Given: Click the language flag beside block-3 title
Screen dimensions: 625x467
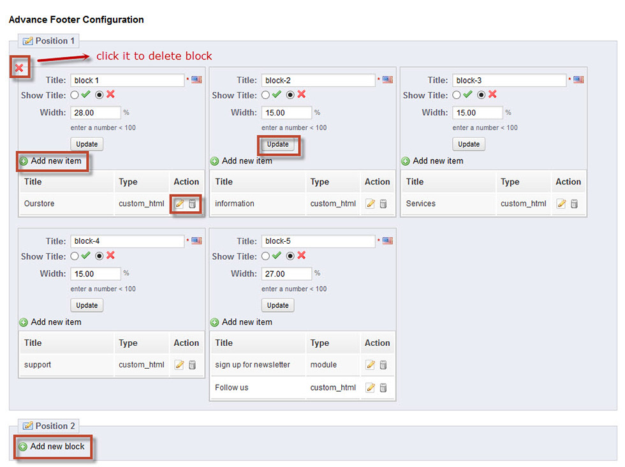Looking at the screenshot, I should pos(579,79).
